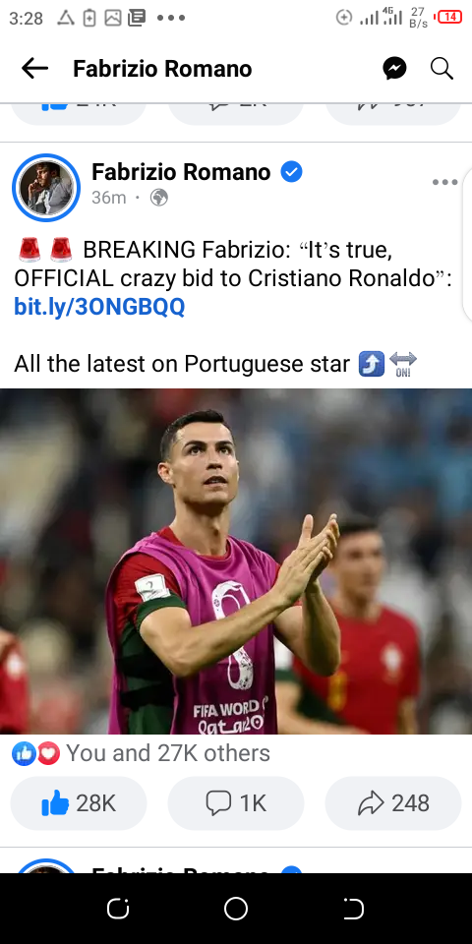Share the post via 248 button

(x=393, y=803)
